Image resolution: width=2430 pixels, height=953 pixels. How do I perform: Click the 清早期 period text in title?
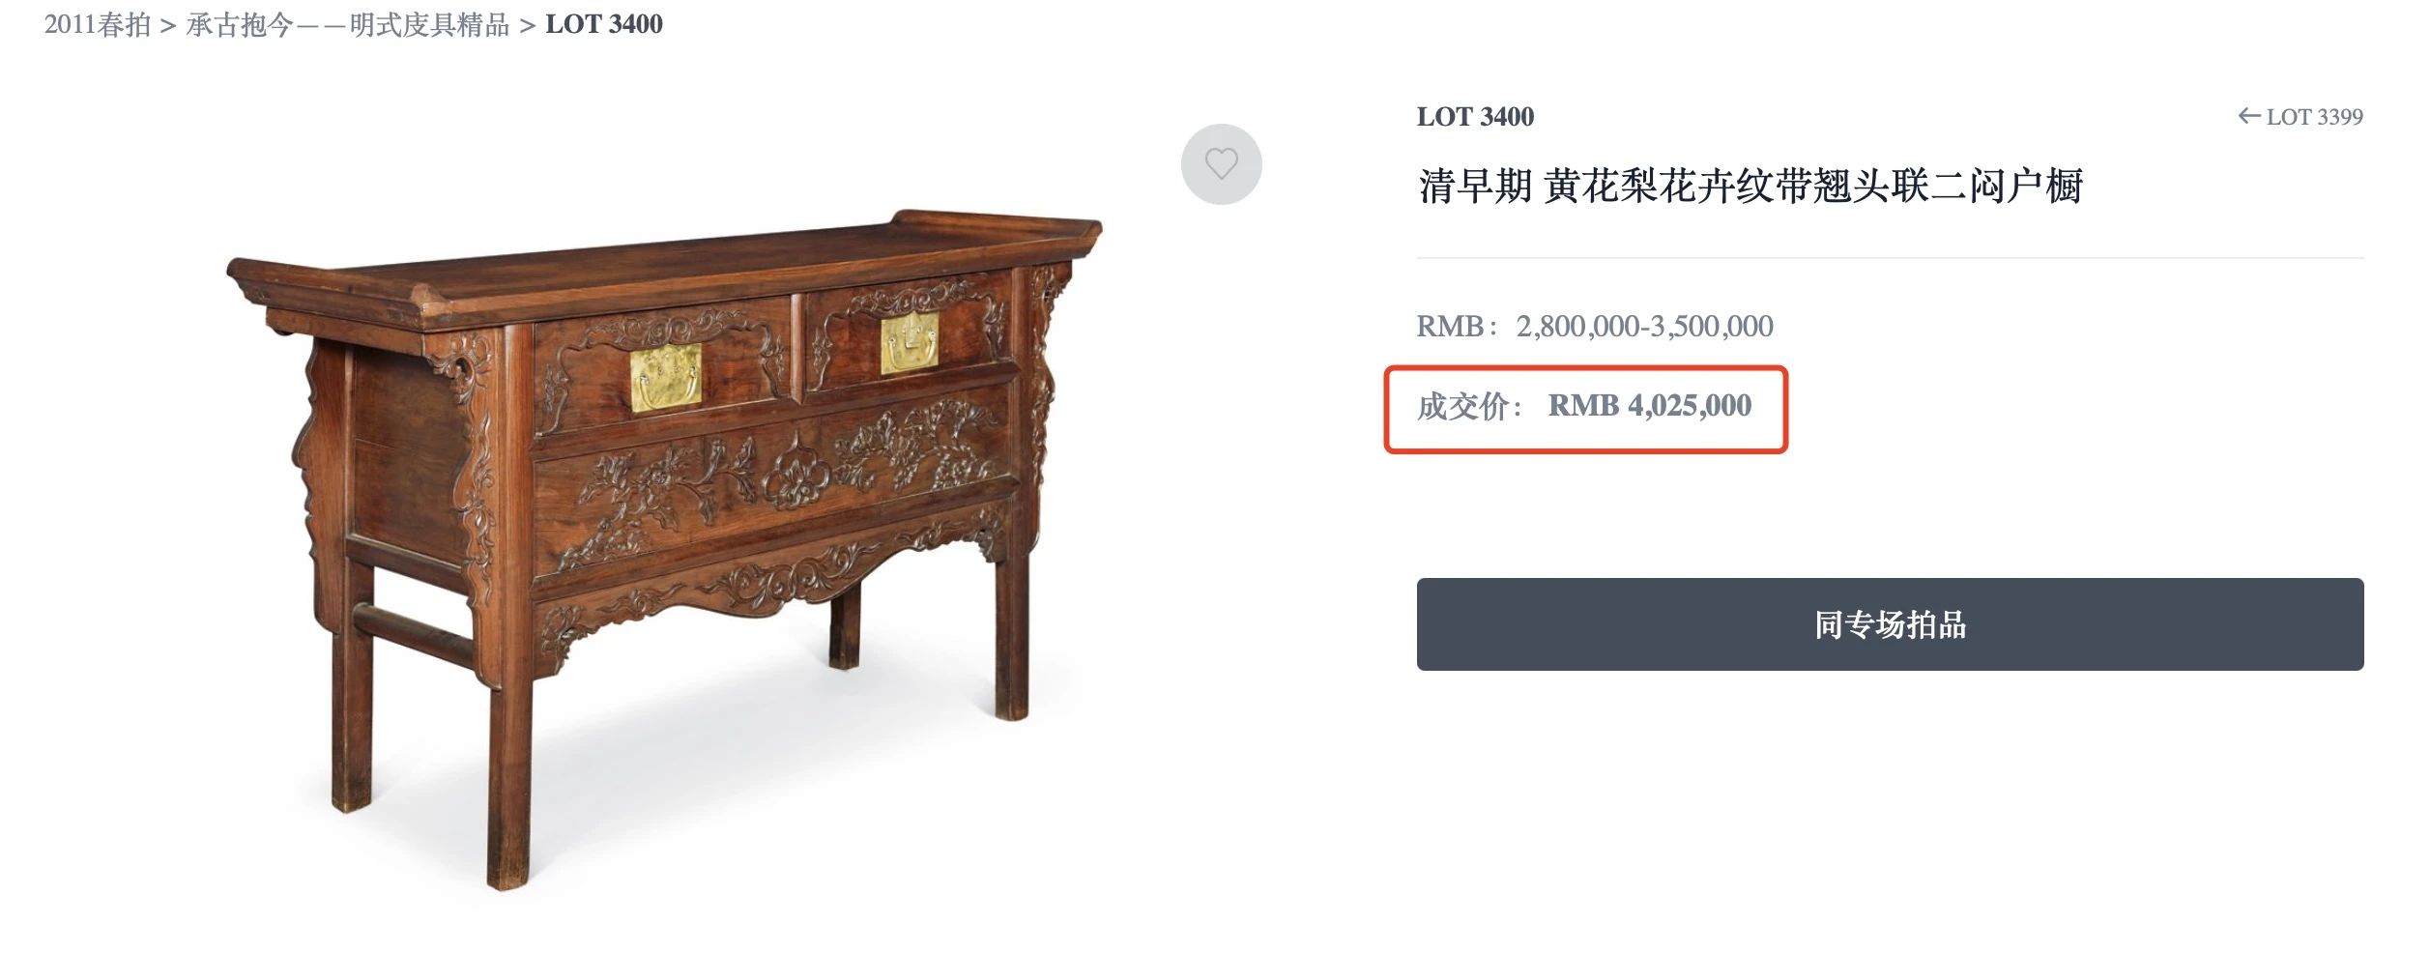[x=1475, y=187]
